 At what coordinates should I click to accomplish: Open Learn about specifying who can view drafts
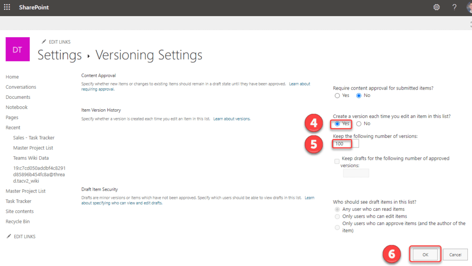pyautogui.click(x=122, y=203)
